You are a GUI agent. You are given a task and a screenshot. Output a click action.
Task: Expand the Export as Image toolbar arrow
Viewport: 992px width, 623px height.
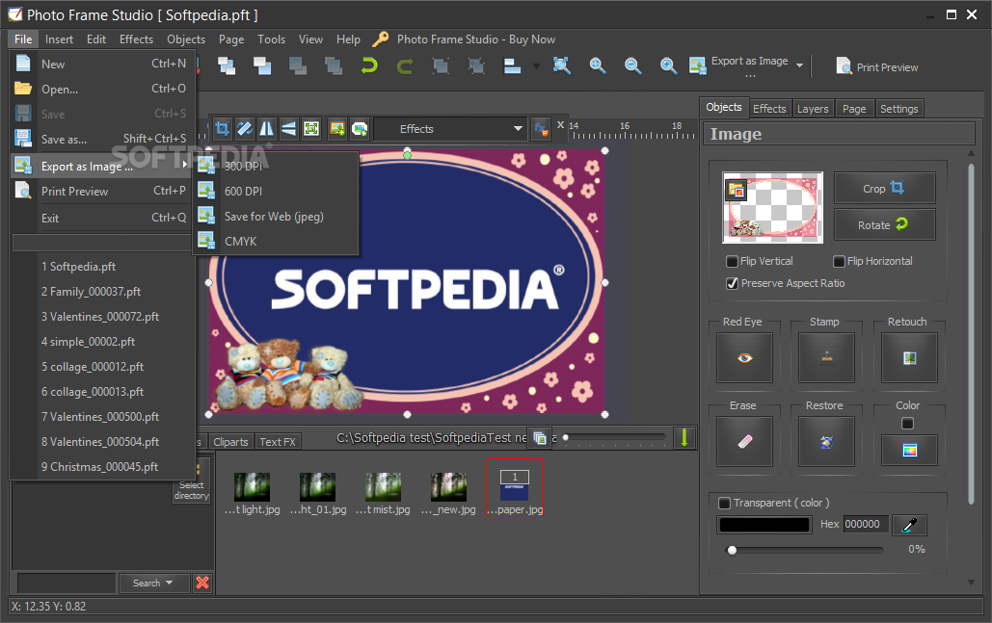click(x=800, y=65)
